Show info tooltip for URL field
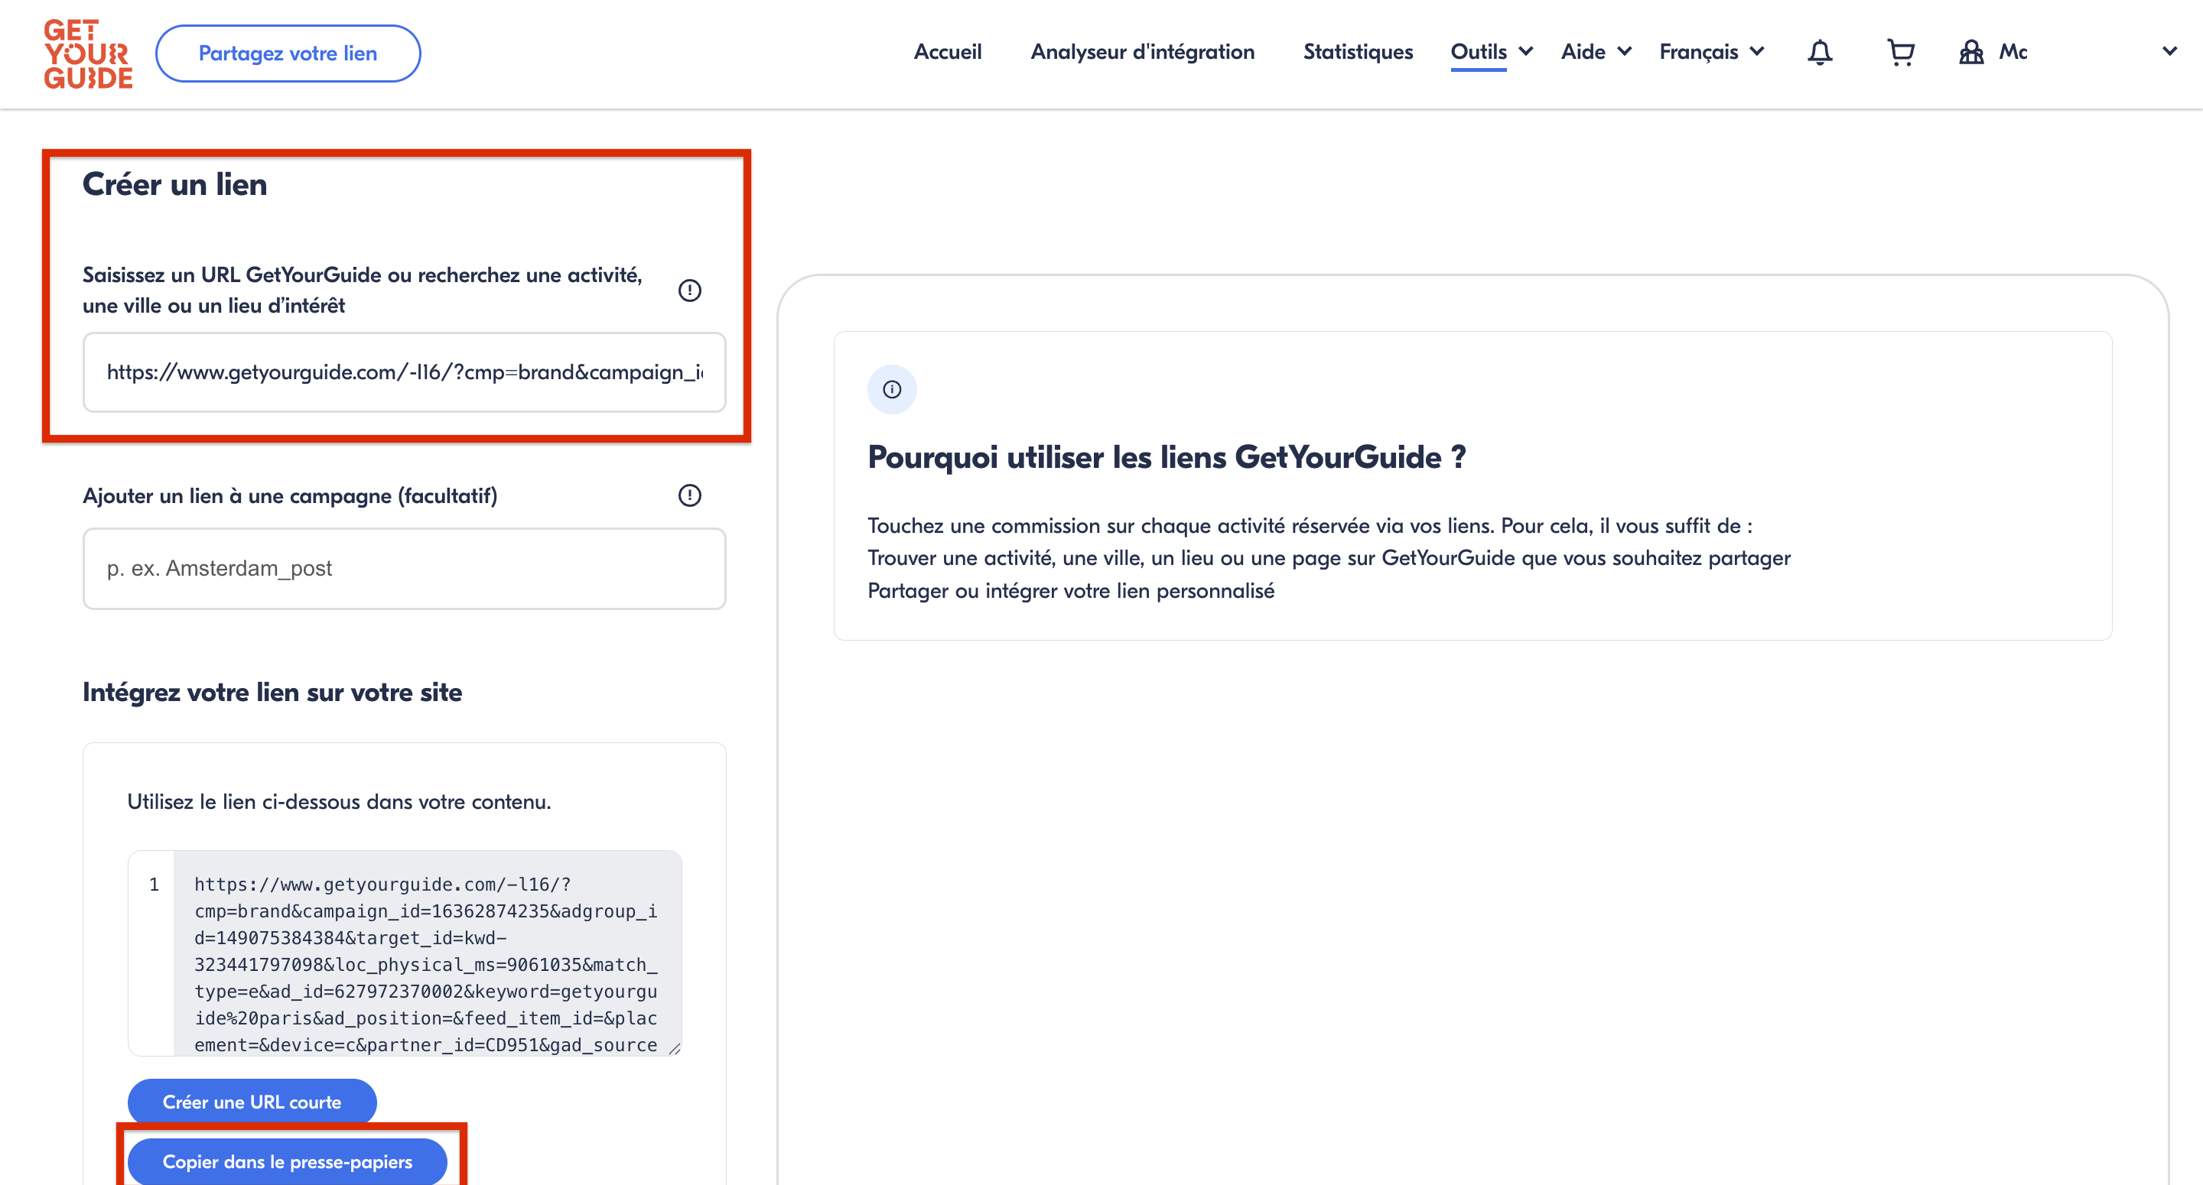The height and width of the screenshot is (1185, 2203). [x=689, y=291]
